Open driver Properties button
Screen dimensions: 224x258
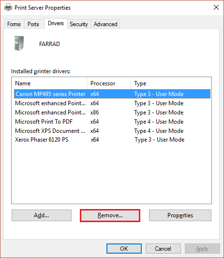pyautogui.click(x=180, y=215)
